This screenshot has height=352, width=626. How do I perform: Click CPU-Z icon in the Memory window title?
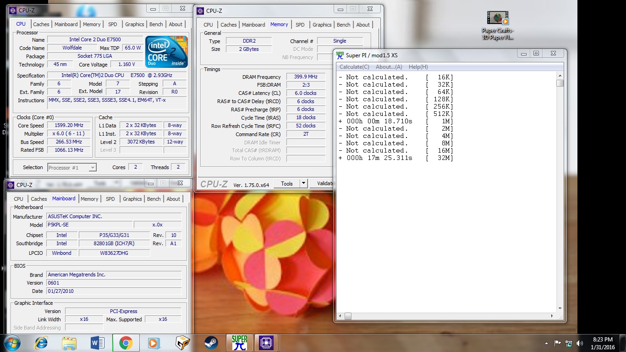201,11
